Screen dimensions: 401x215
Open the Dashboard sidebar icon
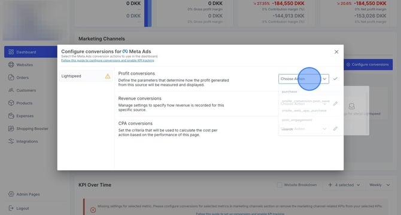(11, 52)
